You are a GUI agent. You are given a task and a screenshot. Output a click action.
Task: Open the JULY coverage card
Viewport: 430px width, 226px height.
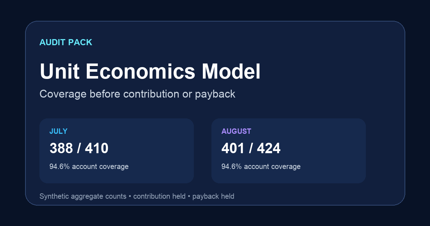116,151
